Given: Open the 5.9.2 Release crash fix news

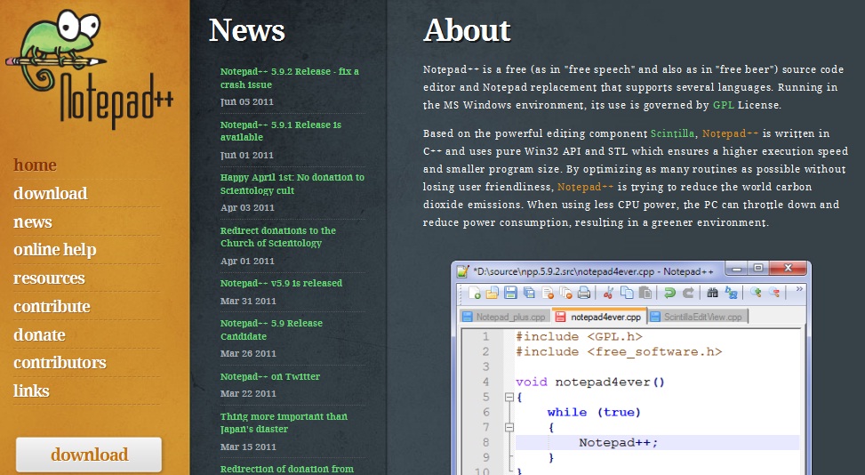Looking at the screenshot, I should pos(290,77).
